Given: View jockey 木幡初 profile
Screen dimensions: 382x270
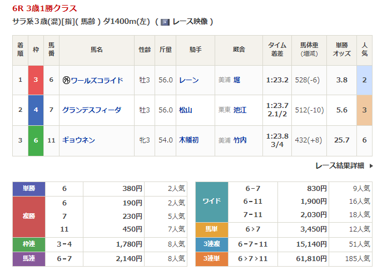Looking at the screenshot, I should pyautogui.click(x=188, y=140).
